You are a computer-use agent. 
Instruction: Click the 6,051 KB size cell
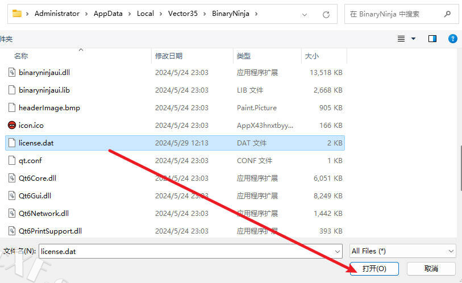pos(328,178)
